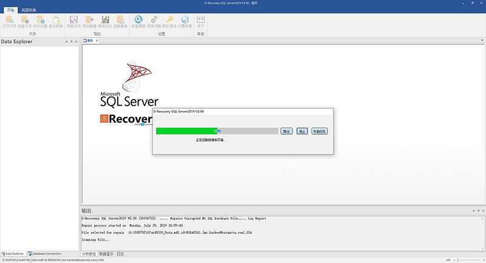Switch to the 视图布局 ribbon tab
This screenshot has height=263, width=486.
[29, 10]
